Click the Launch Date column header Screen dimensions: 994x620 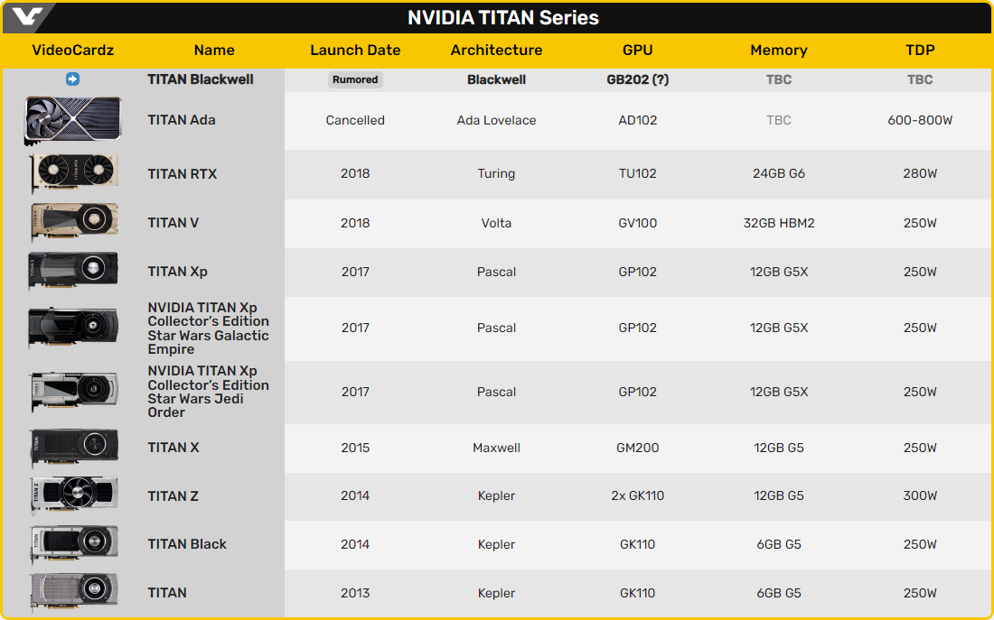click(x=355, y=51)
